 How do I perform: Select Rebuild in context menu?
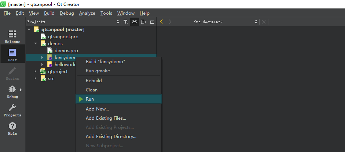tap(118, 81)
